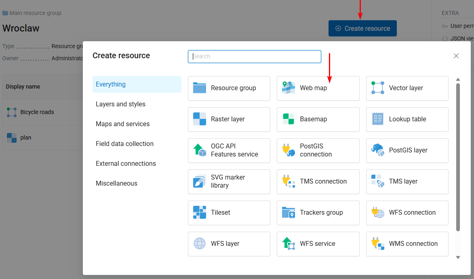
Task: Choose the Raster layer icon
Action: pos(200,119)
